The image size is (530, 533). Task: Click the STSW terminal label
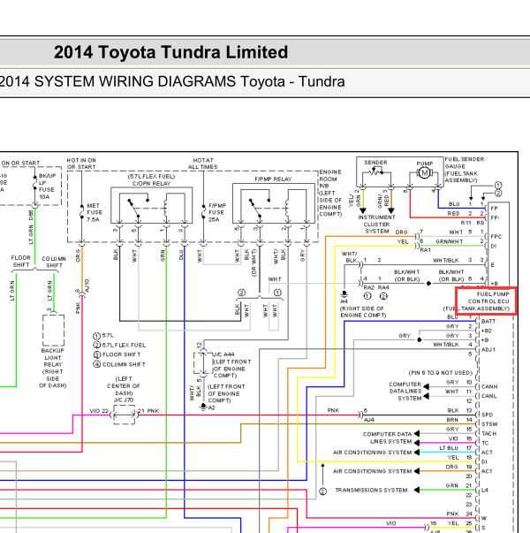(489, 424)
